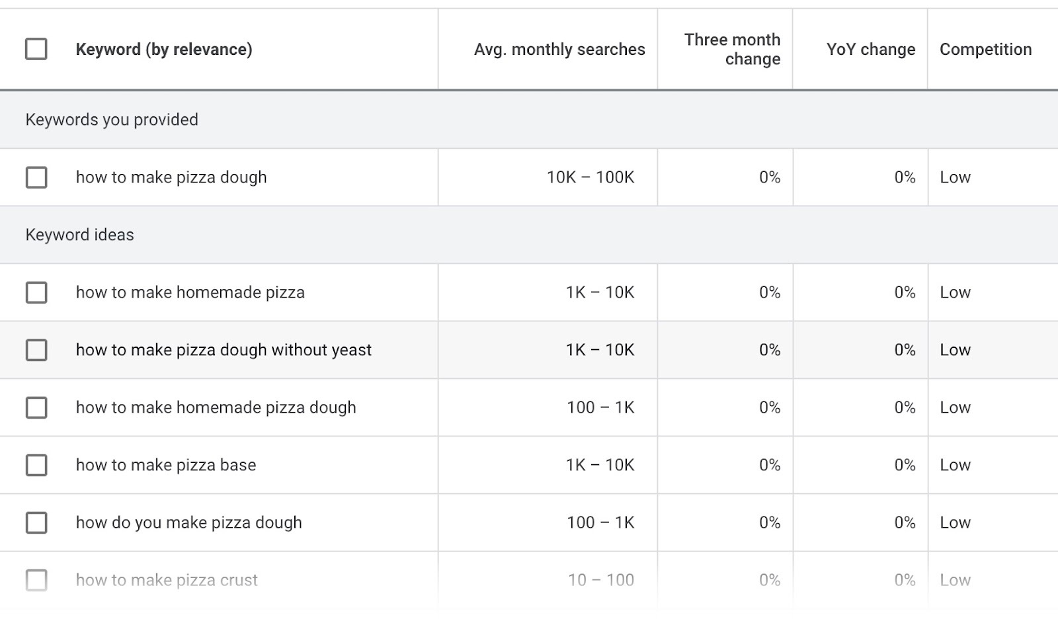Check the box for "how to make homemade pizza dough"
Viewport: 1058px width, 619px height.
pyautogui.click(x=36, y=407)
